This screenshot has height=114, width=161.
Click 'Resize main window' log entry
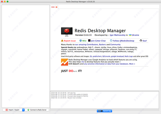pos(66,98)
